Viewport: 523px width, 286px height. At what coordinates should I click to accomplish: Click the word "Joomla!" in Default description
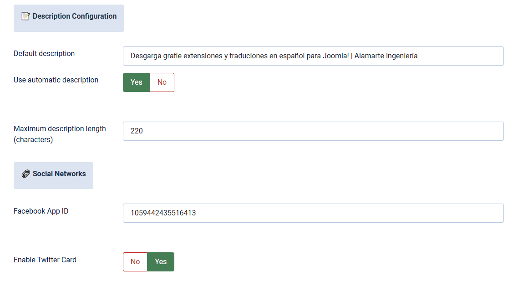coord(336,56)
